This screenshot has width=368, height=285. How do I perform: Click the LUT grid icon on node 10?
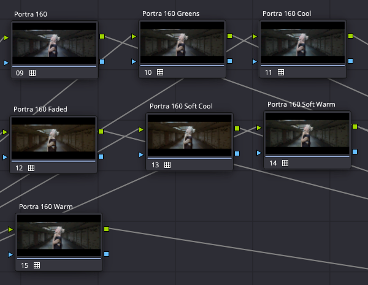[x=160, y=72]
